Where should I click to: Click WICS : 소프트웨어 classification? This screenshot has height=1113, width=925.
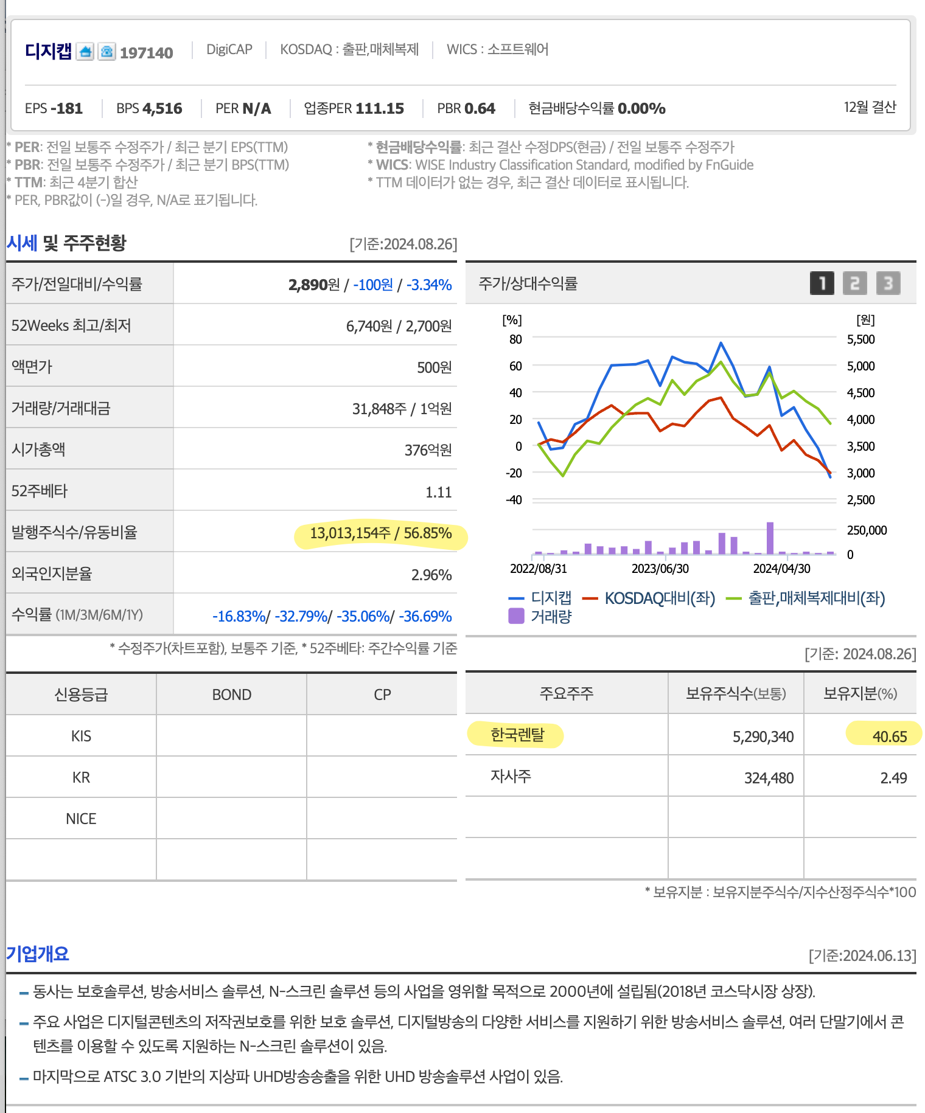pyautogui.click(x=498, y=49)
